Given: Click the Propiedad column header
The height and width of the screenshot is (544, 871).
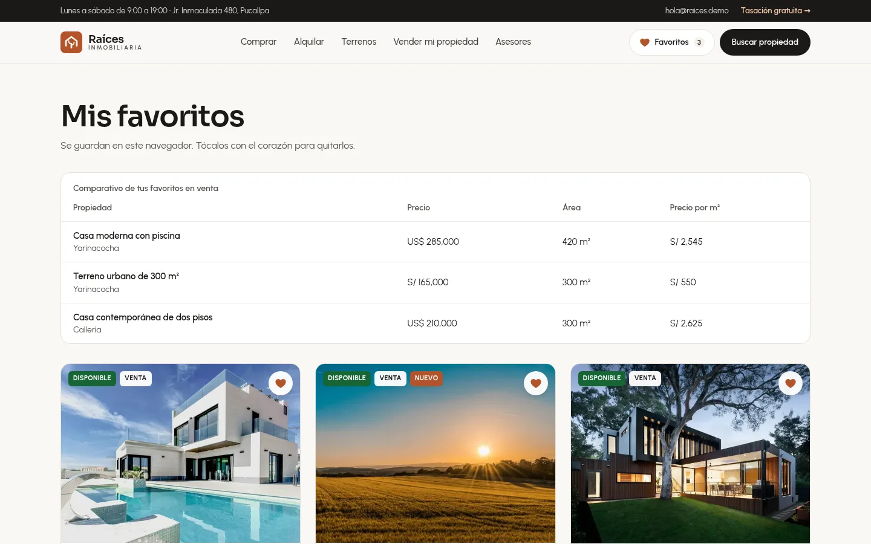Looking at the screenshot, I should [x=93, y=207].
